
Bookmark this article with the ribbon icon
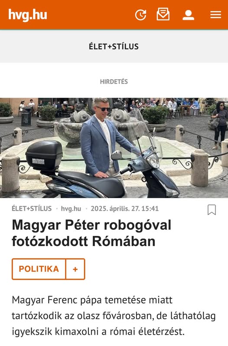click(212, 209)
